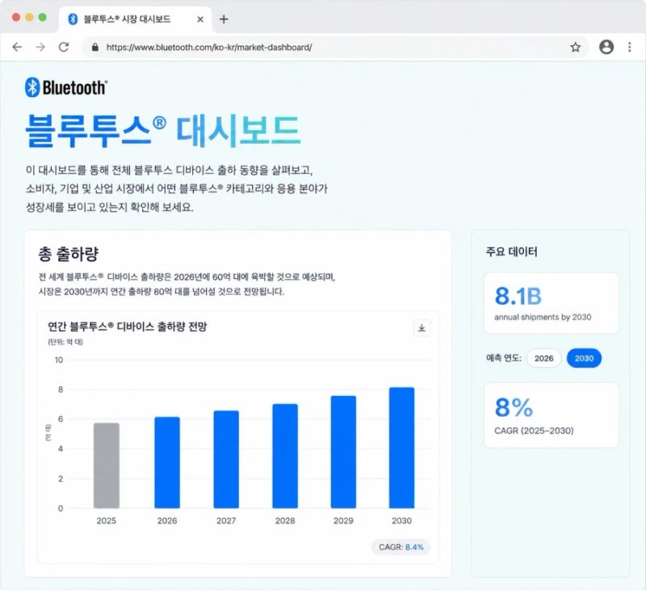Screen dimensions: 646x590
Task: Click the gray 2025 bar
Action: tap(107, 466)
